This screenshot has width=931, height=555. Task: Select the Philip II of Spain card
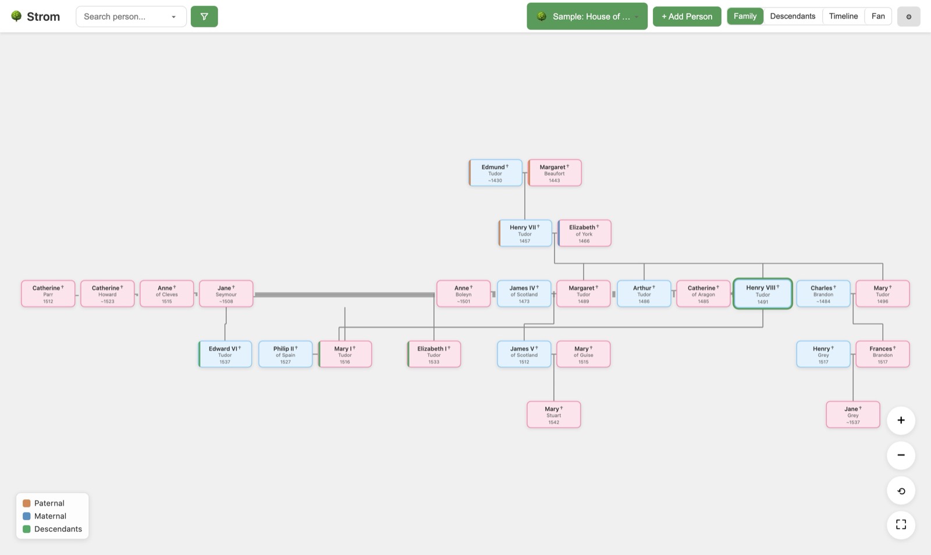(286, 355)
